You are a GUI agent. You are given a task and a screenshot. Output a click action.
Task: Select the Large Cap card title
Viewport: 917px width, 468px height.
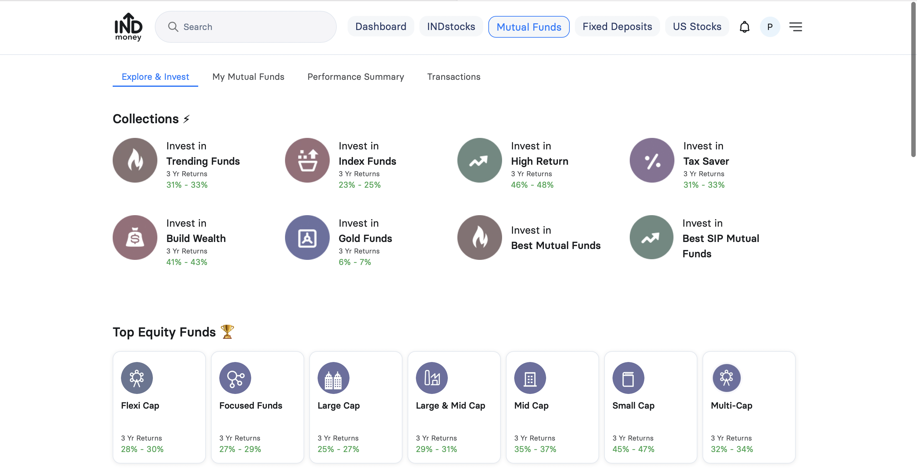(339, 405)
